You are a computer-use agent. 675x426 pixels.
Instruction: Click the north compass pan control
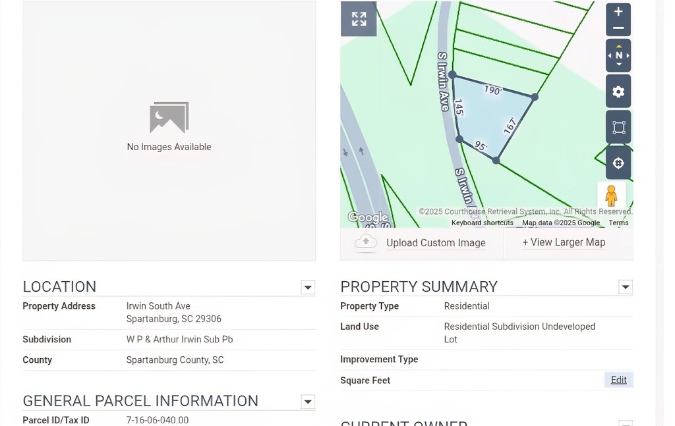tap(618, 55)
